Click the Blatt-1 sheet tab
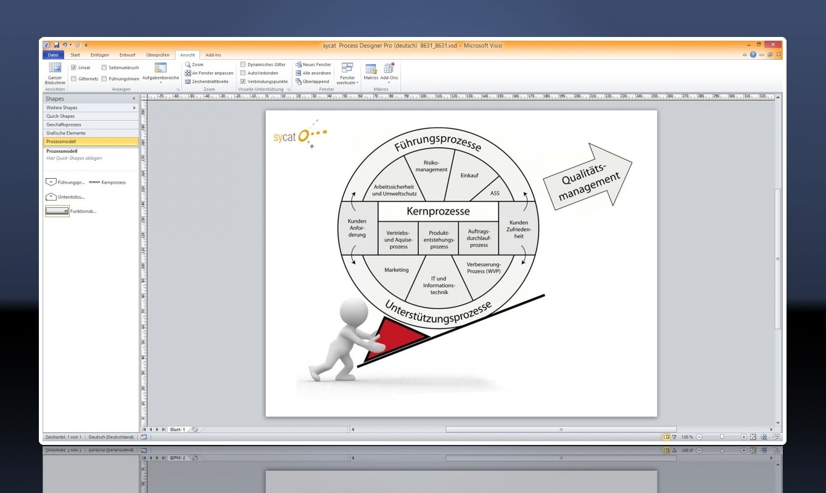The height and width of the screenshot is (493, 826). (178, 430)
